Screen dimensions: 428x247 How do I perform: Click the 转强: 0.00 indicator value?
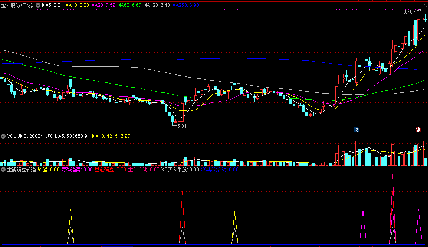click(x=48, y=169)
